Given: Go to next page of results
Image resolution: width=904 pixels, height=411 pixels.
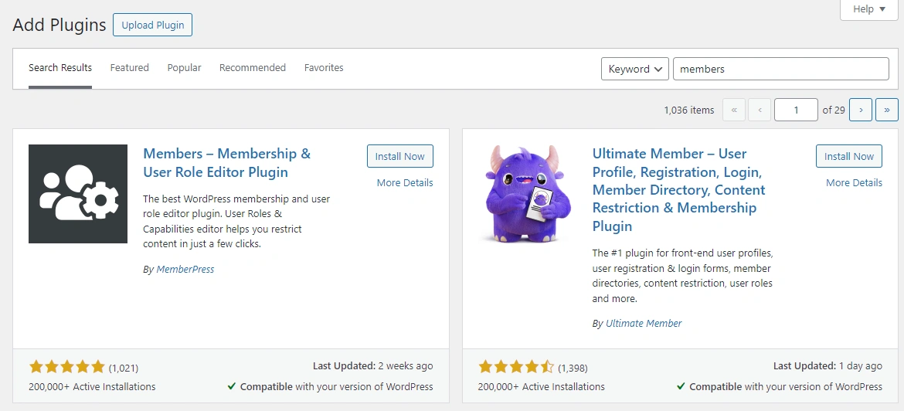Looking at the screenshot, I should [861, 110].
